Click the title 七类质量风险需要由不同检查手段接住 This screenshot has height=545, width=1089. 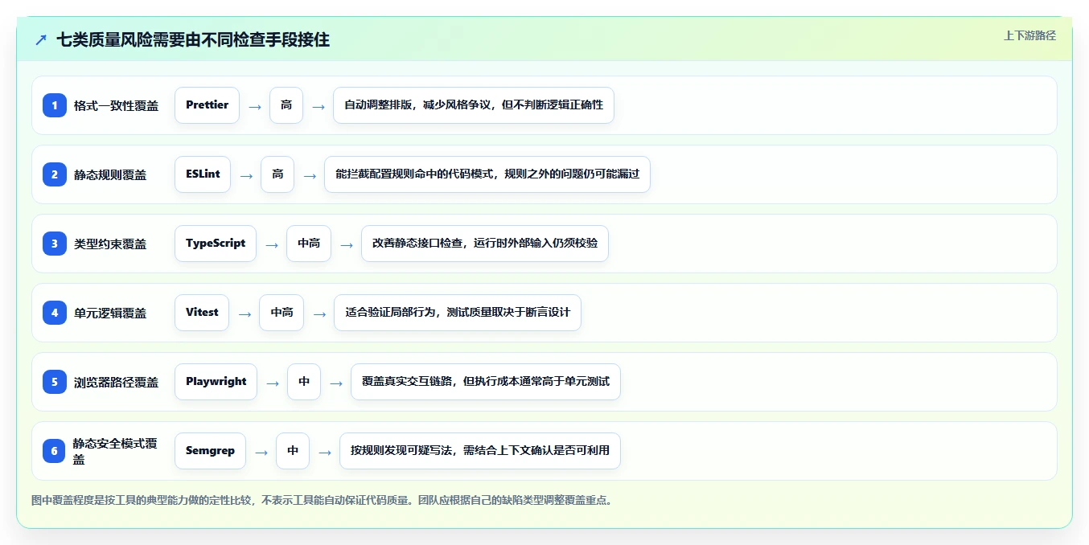(x=193, y=39)
